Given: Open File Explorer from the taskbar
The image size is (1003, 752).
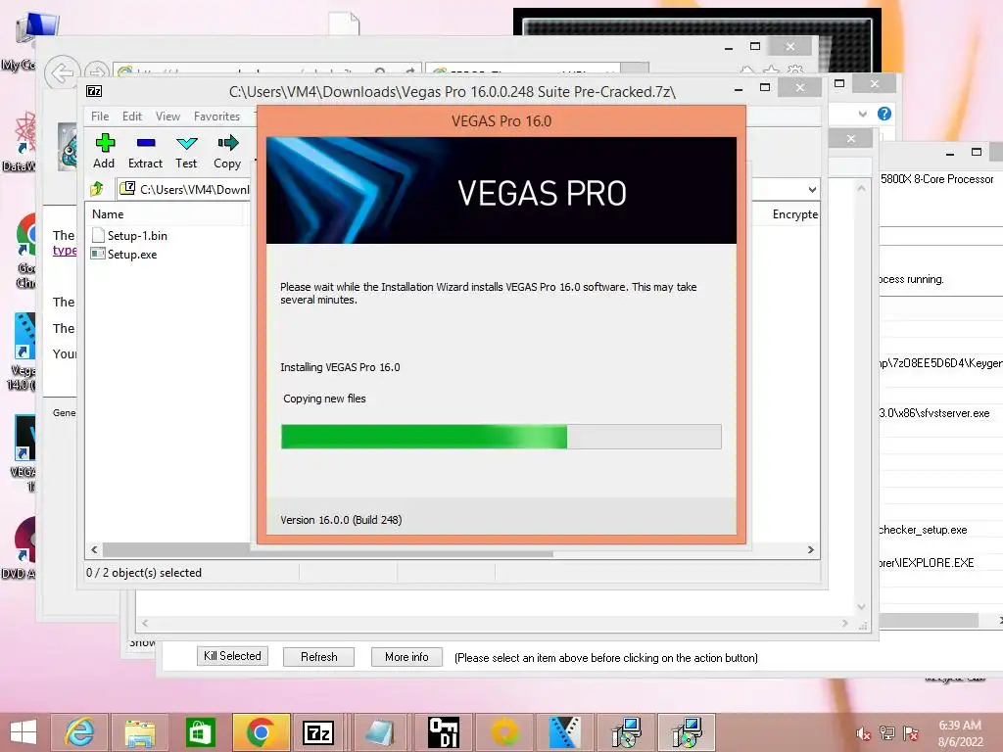Looking at the screenshot, I should pyautogui.click(x=140, y=732).
